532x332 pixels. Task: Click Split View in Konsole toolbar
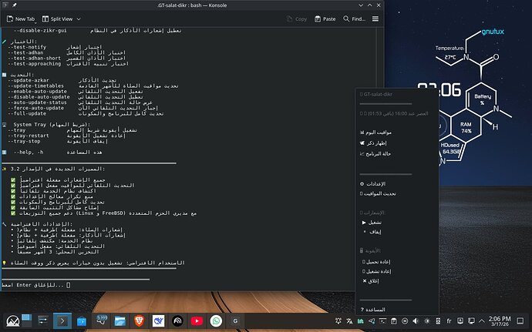coord(57,19)
